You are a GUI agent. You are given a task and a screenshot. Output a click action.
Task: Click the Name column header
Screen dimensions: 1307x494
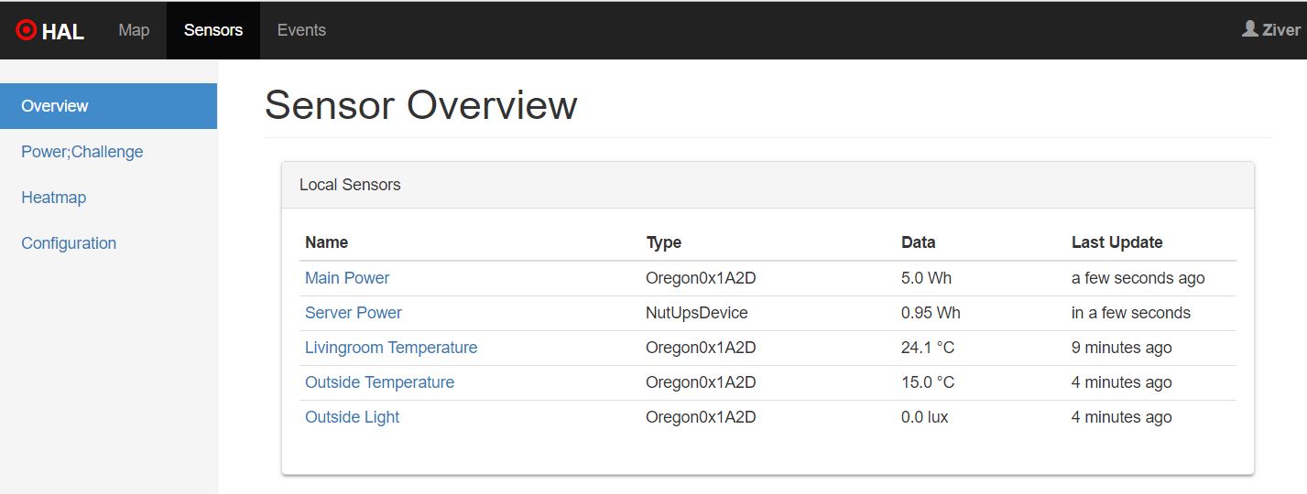327,242
